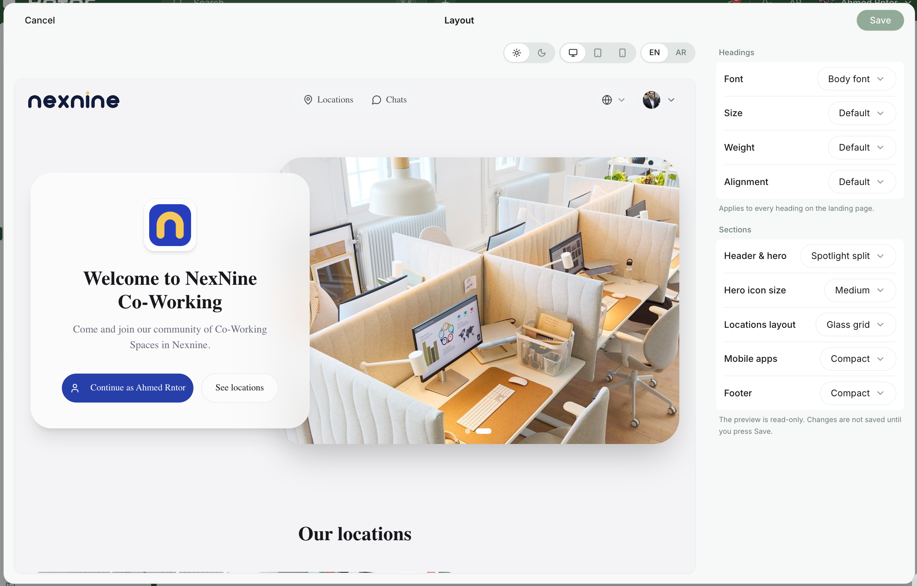Click the nexnine logo in preview header
The height and width of the screenshot is (586, 917).
(x=74, y=100)
